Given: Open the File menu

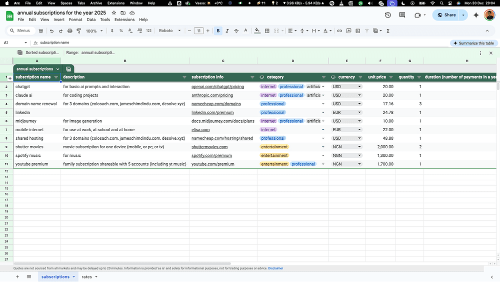Looking at the screenshot, I should coord(21,20).
